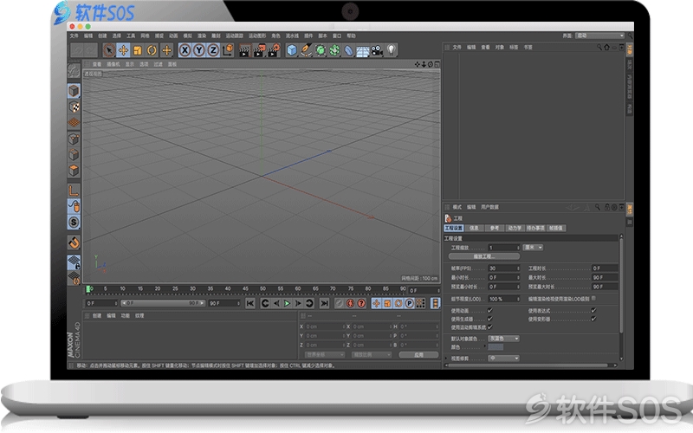Open the 编辑 menu in menu bar

[x=88, y=36]
